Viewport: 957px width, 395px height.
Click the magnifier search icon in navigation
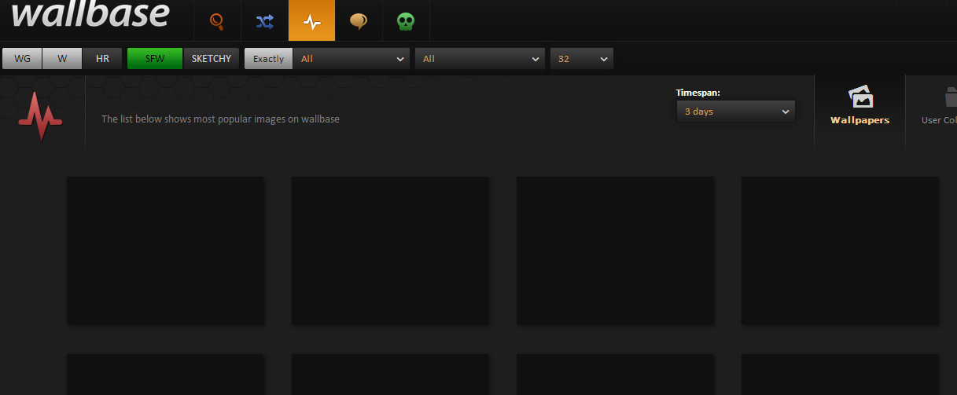tap(217, 21)
